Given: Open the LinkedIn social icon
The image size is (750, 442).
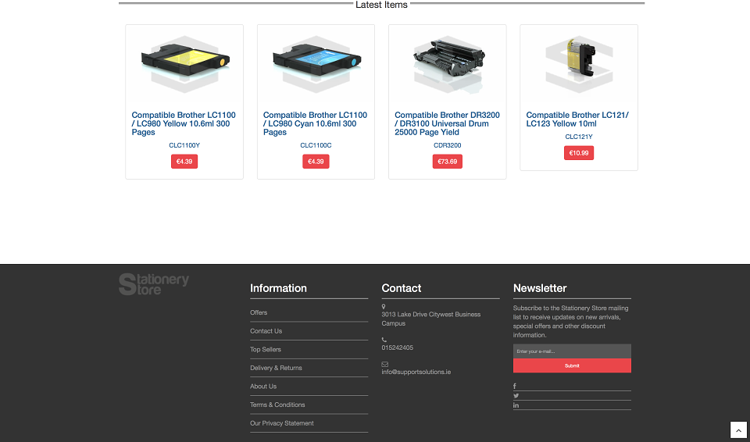Looking at the screenshot, I should [x=516, y=405].
